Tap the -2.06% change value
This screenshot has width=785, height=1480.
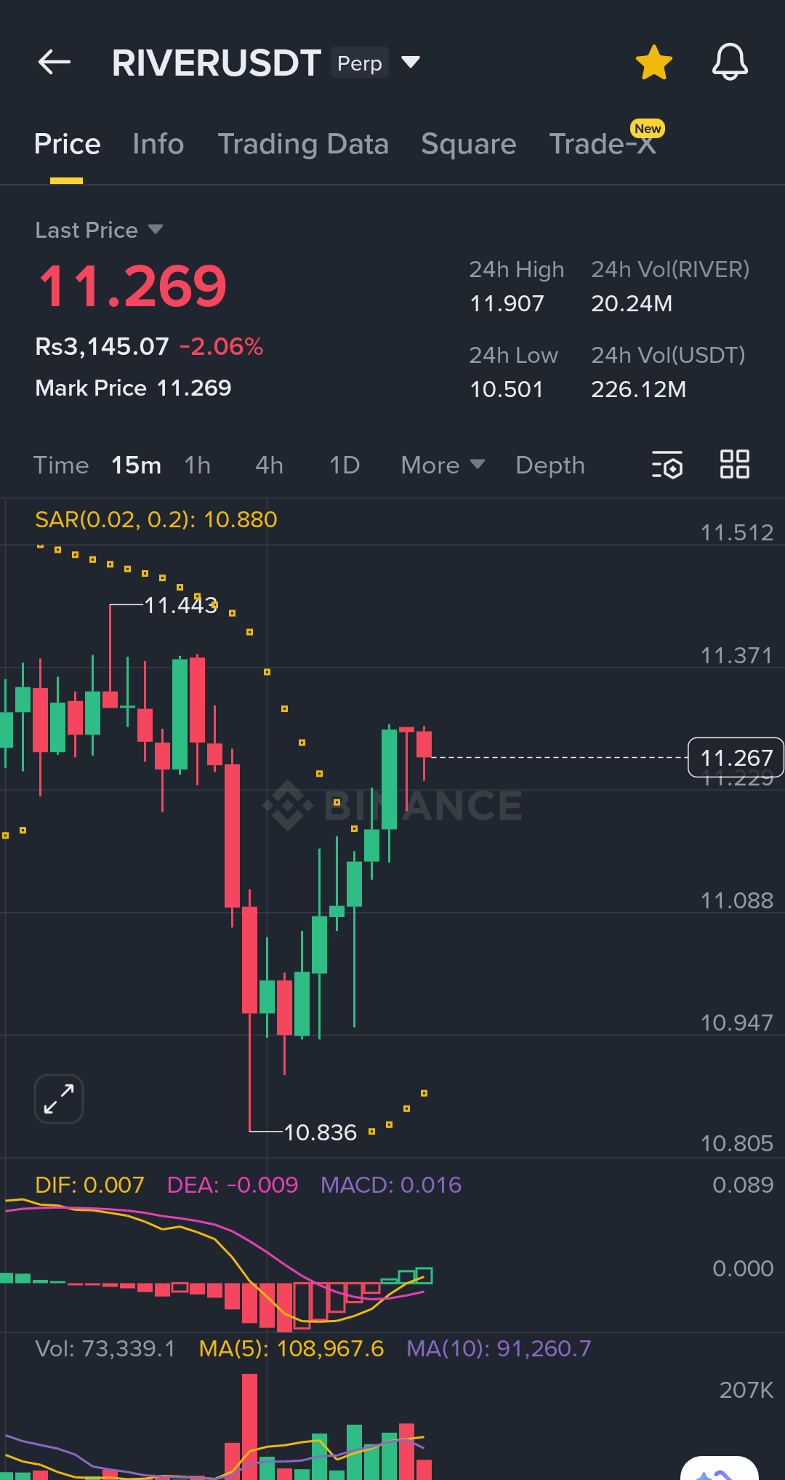click(x=222, y=346)
